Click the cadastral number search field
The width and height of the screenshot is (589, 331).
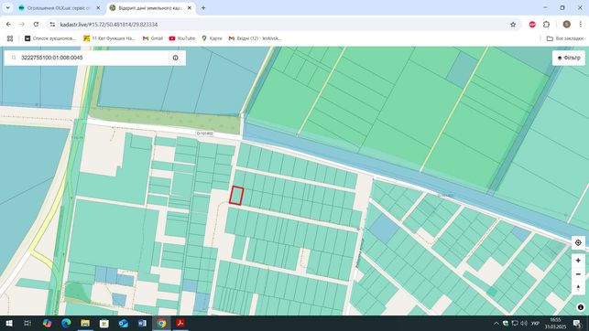pyautogui.click(x=94, y=58)
